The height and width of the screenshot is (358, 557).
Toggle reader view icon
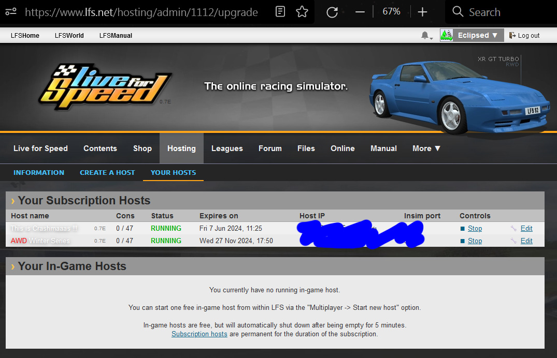click(280, 12)
